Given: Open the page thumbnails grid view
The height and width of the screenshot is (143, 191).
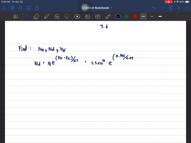Looking at the screenshot, I should point(12,8).
